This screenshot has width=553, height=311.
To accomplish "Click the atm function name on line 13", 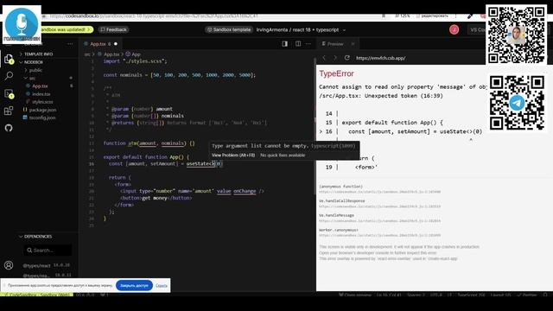I will point(132,143).
